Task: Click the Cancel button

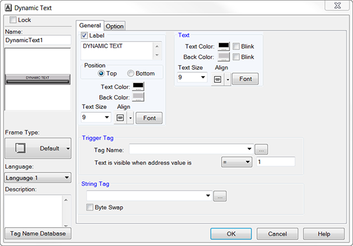Action: (x=277, y=234)
